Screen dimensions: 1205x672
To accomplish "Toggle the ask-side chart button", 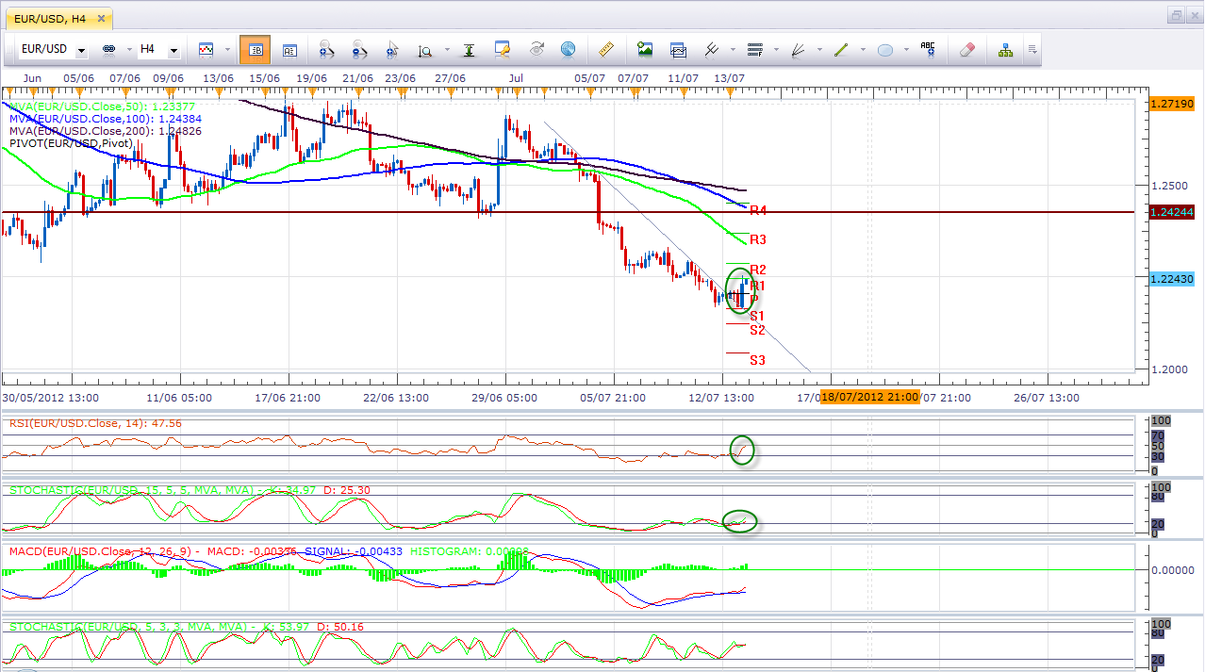I will (x=289, y=49).
